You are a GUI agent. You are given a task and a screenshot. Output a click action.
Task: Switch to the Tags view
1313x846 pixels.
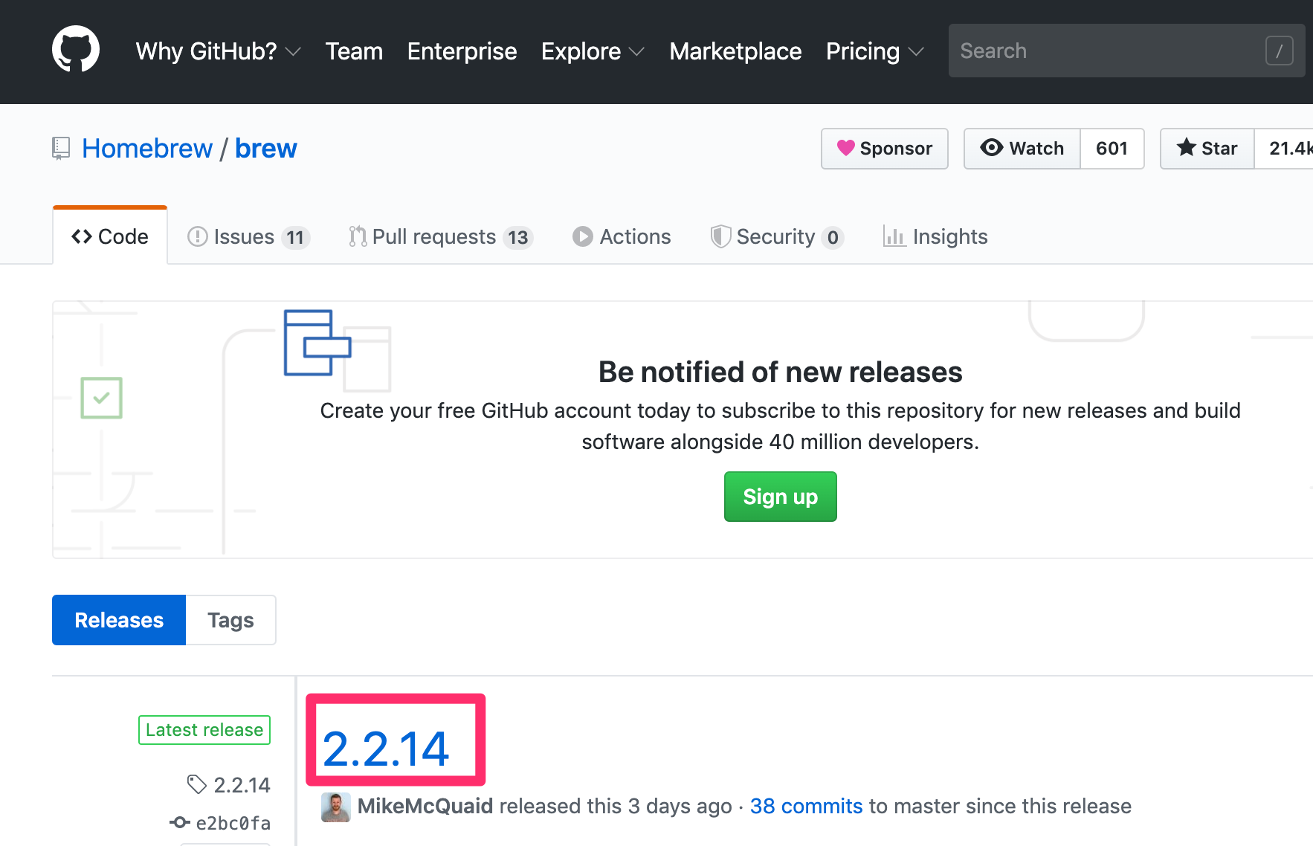pyautogui.click(x=230, y=620)
